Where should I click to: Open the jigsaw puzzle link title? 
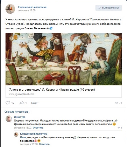pos(52,90)
